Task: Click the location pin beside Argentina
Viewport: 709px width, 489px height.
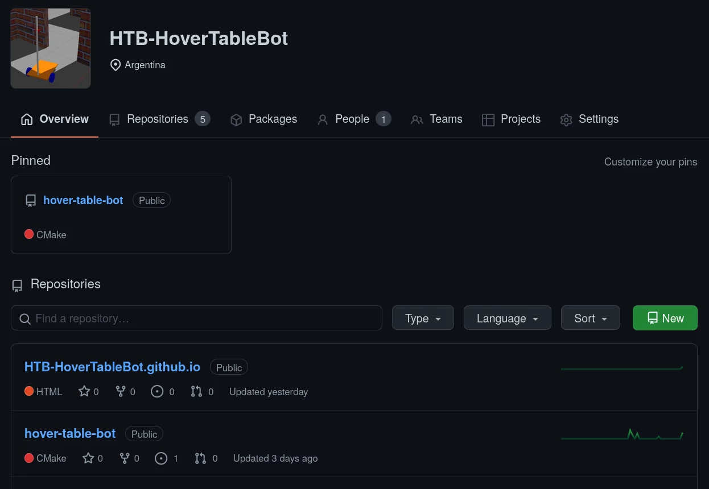Action: click(x=116, y=65)
